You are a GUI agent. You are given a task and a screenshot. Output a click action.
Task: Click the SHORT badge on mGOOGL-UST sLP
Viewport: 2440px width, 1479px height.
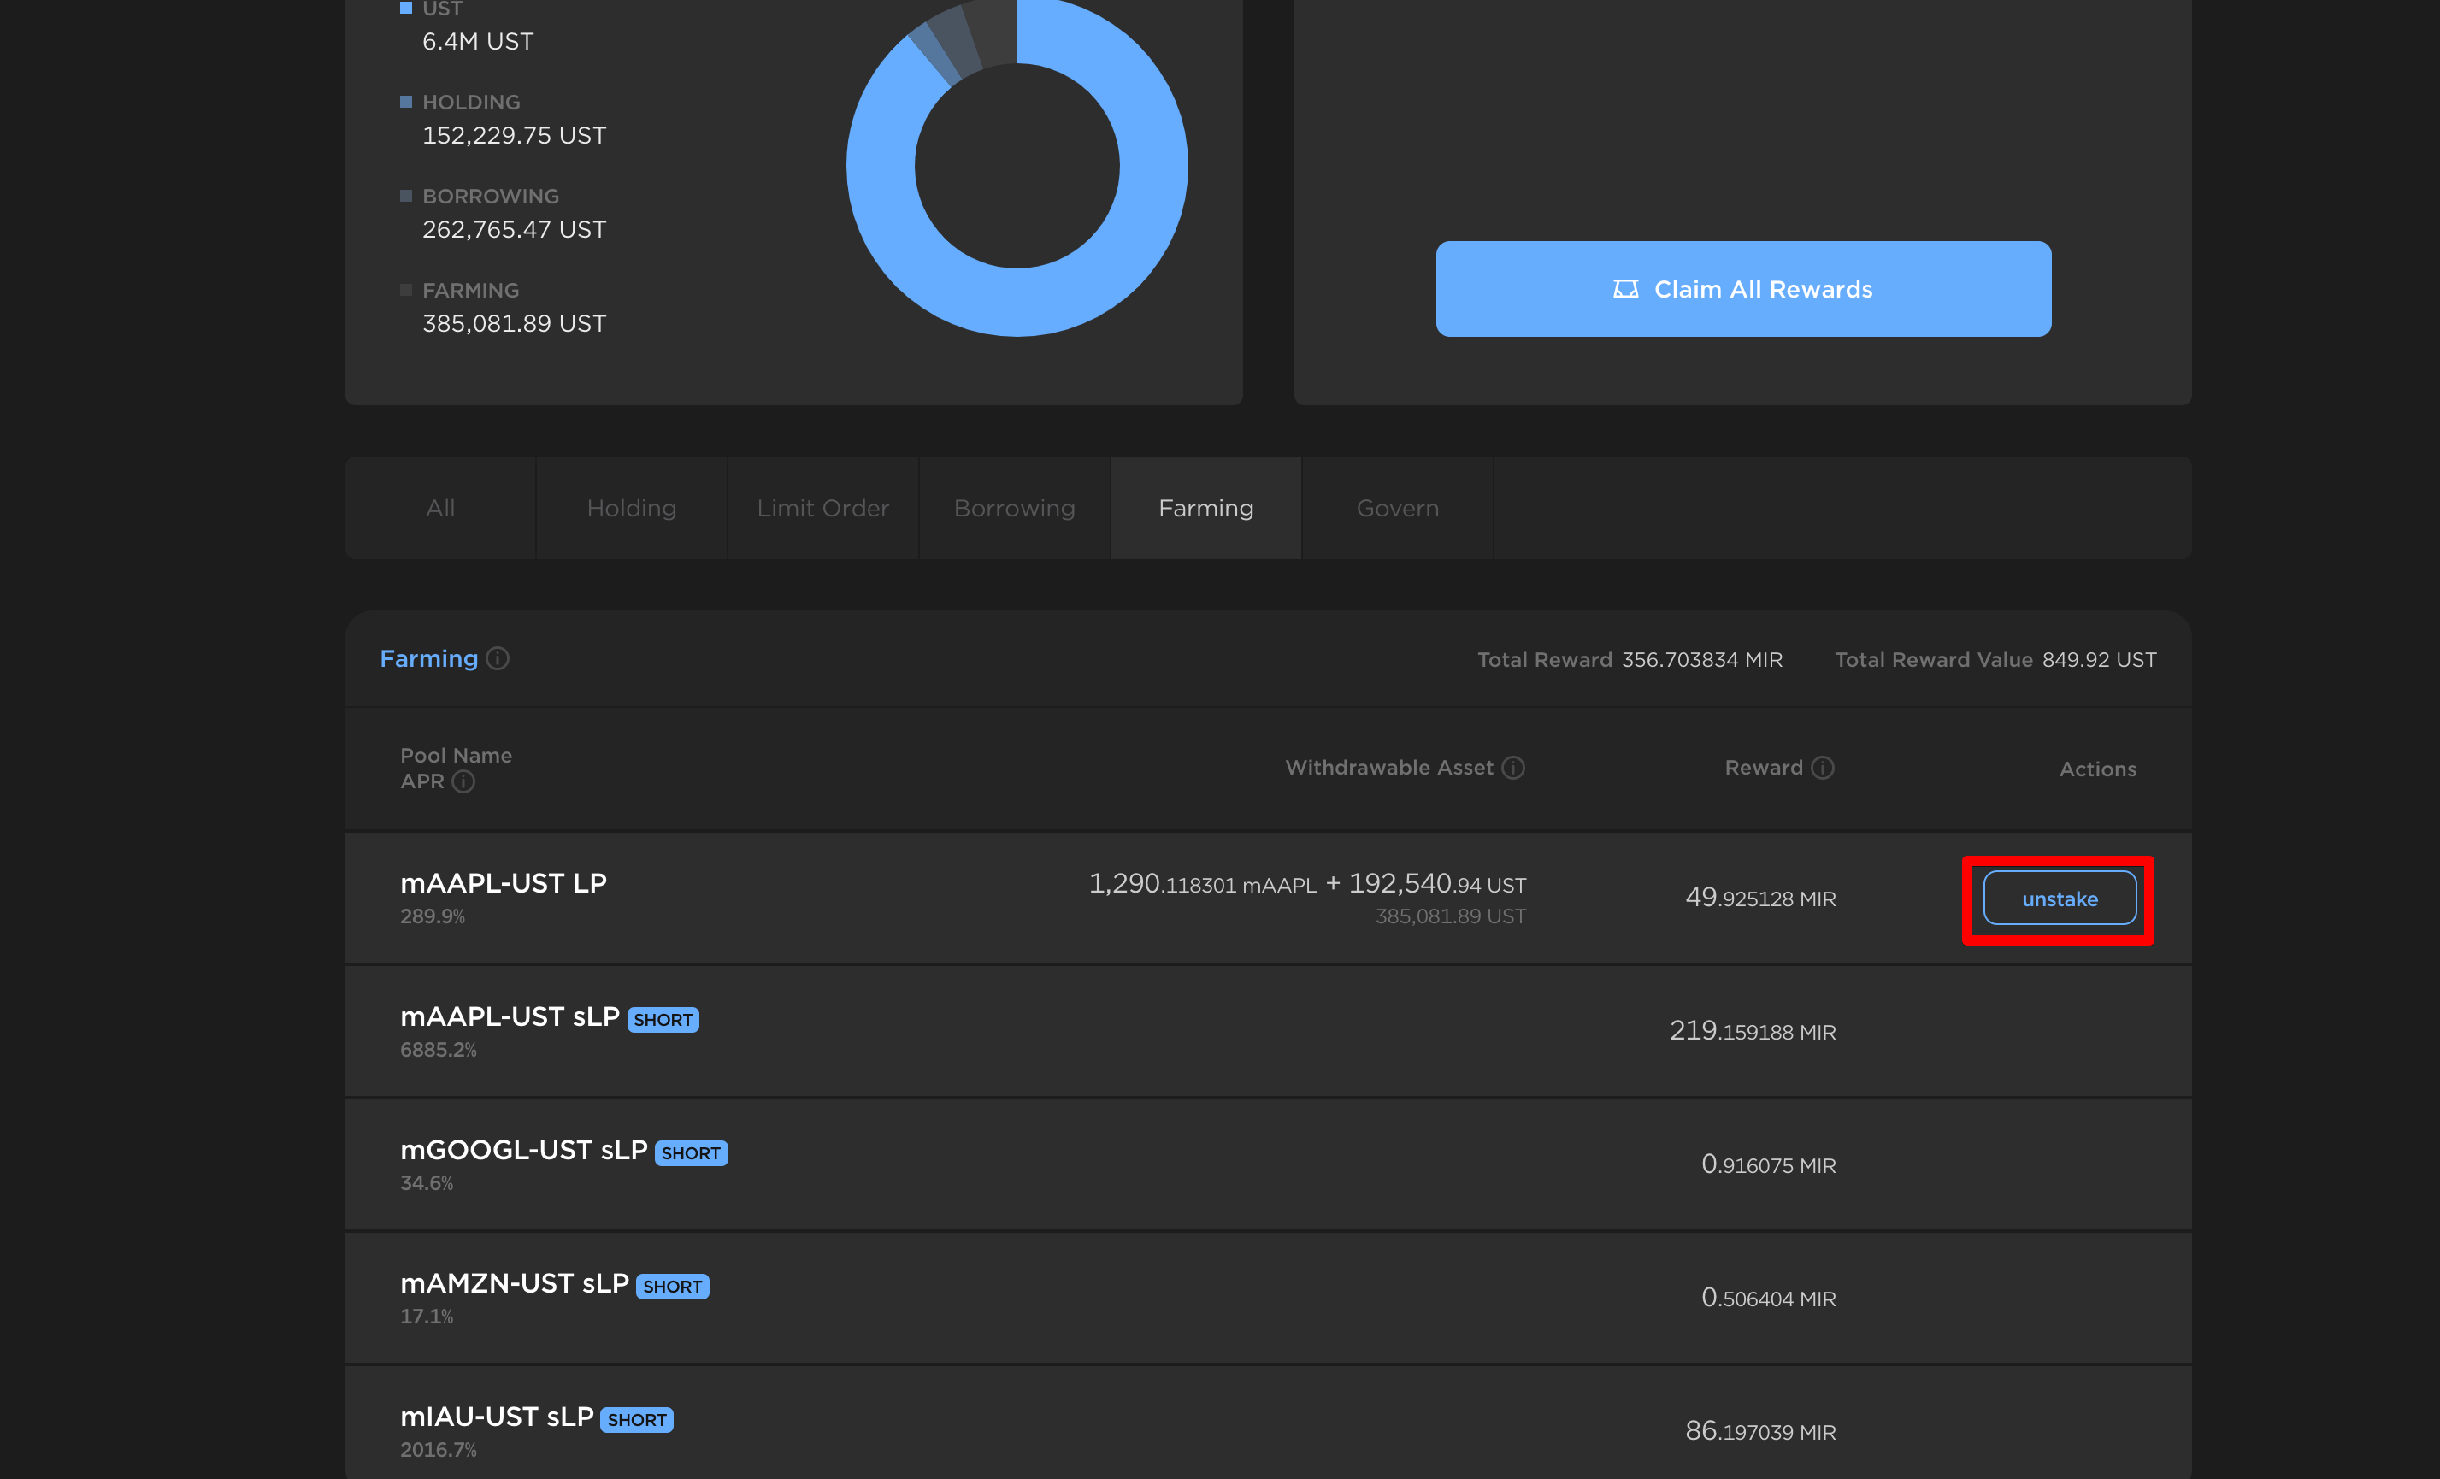point(691,1153)
